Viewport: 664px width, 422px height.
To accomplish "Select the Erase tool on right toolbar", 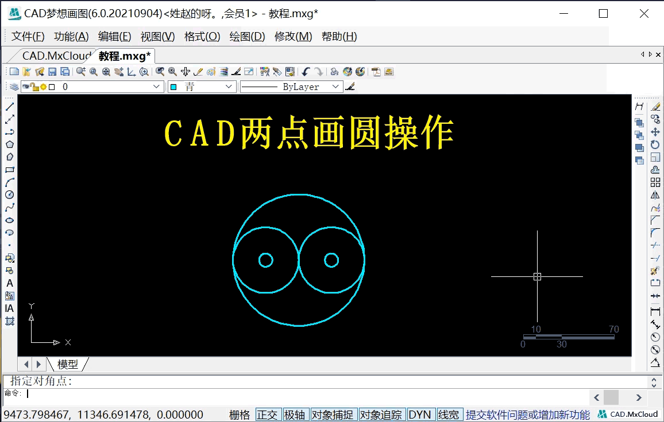I will (x=655, y=107).
